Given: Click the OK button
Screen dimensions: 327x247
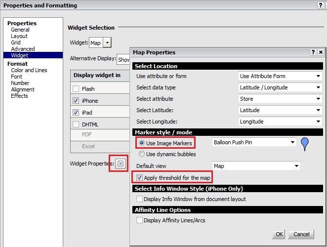Looking at the screenshot, I should pos(279,234).
